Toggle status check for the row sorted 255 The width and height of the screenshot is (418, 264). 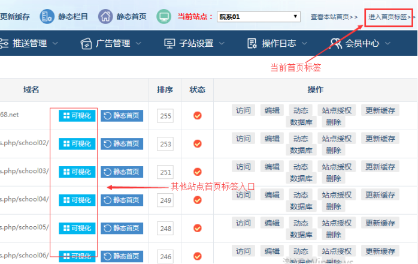pos(197,116)
